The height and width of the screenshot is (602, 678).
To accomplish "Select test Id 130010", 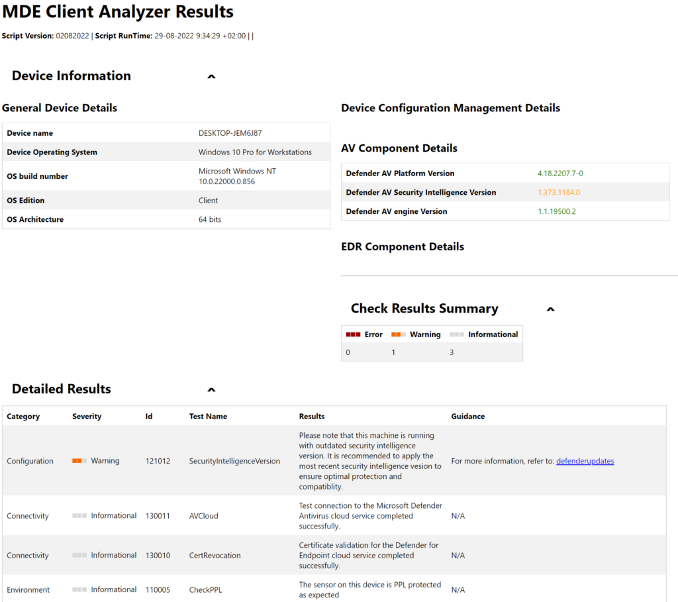I will coord(158,555).
